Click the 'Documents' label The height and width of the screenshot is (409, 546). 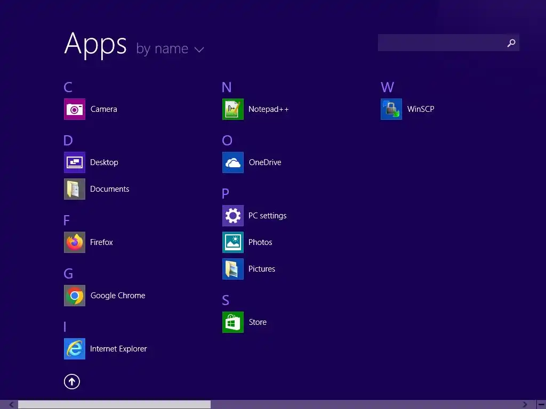(110, 189)
